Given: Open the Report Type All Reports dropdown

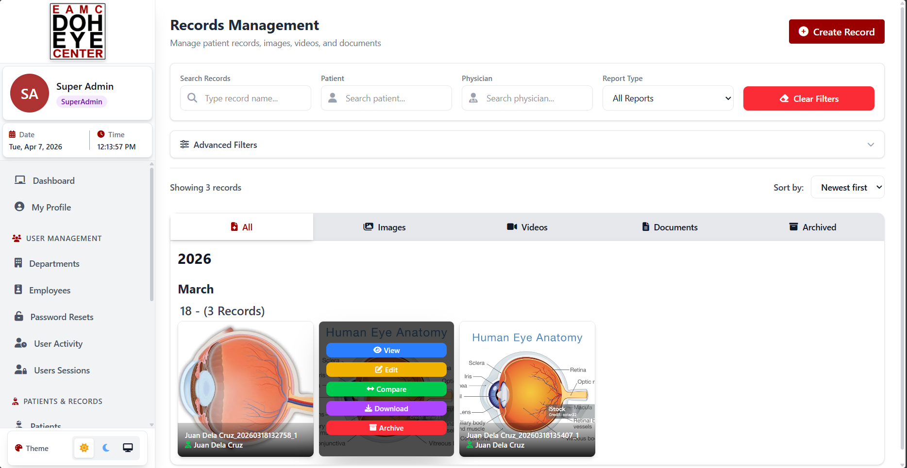Looking at the screenshot, I should click(x=668, y=98).
